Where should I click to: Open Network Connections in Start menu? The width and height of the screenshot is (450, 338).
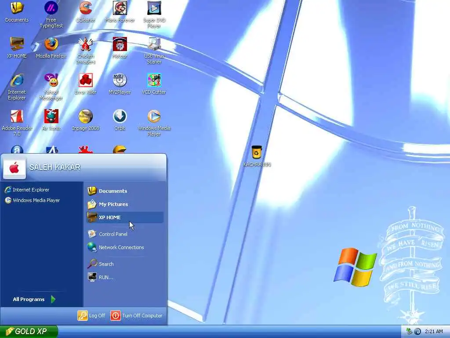(x=125, y=247)
